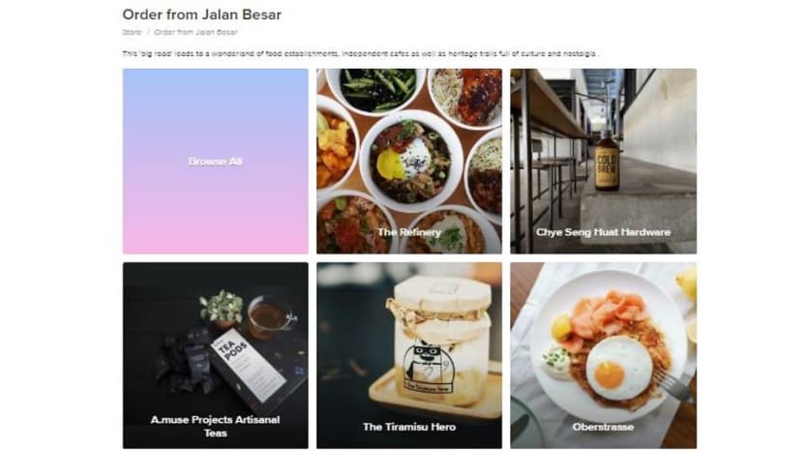Click the tiramisu jar with cat logo

click(443, 339)
